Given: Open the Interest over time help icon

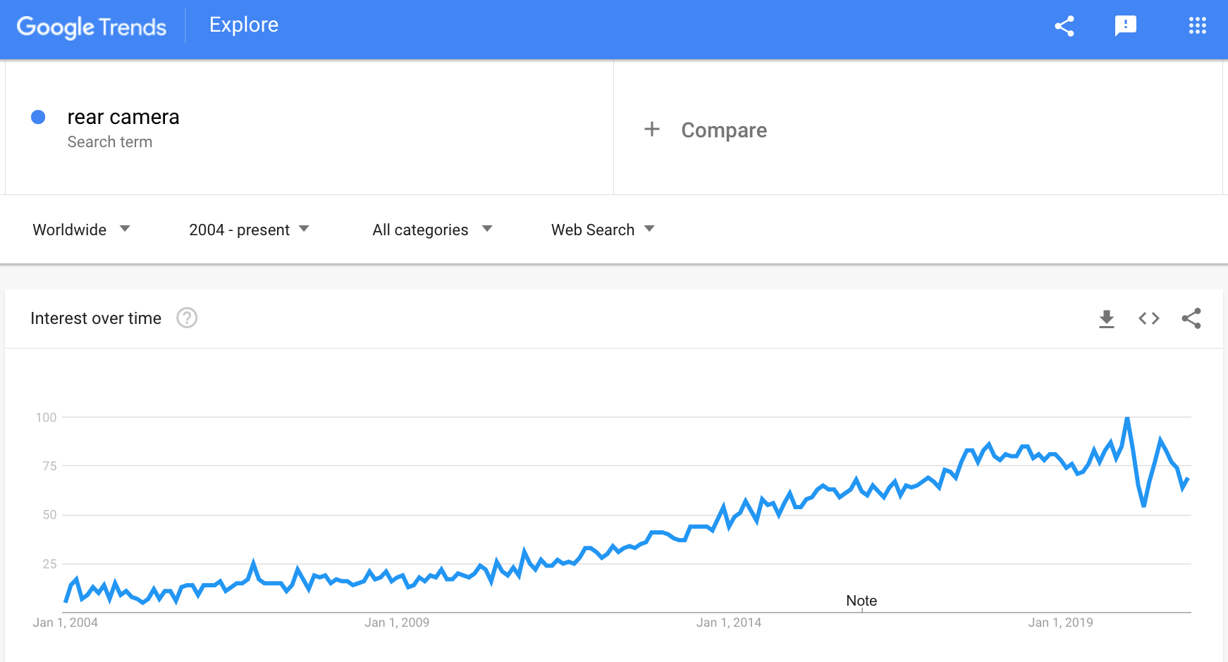Looking at the screenshot, I should click(187, 318).
